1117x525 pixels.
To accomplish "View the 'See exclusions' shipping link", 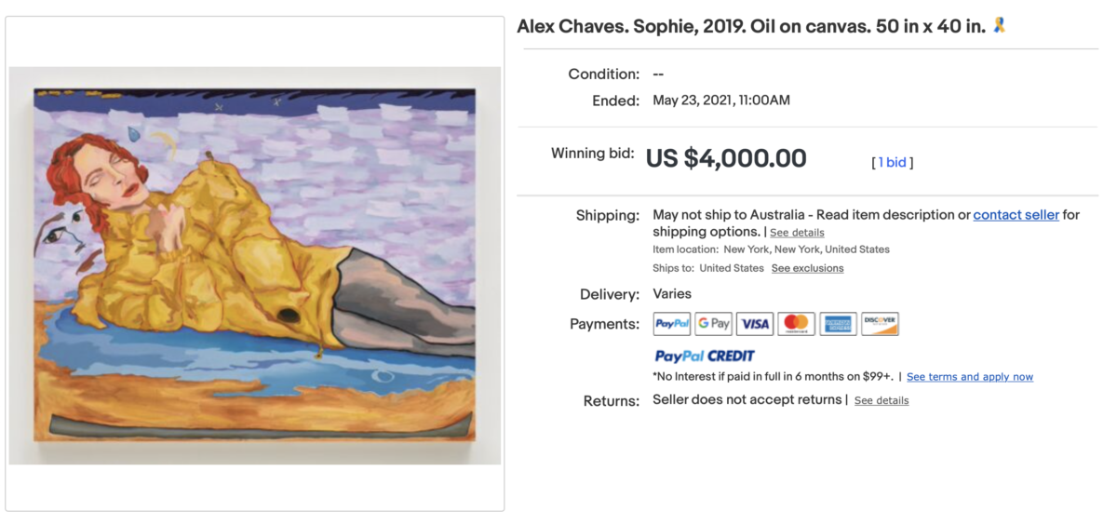I will pos(807,268).
